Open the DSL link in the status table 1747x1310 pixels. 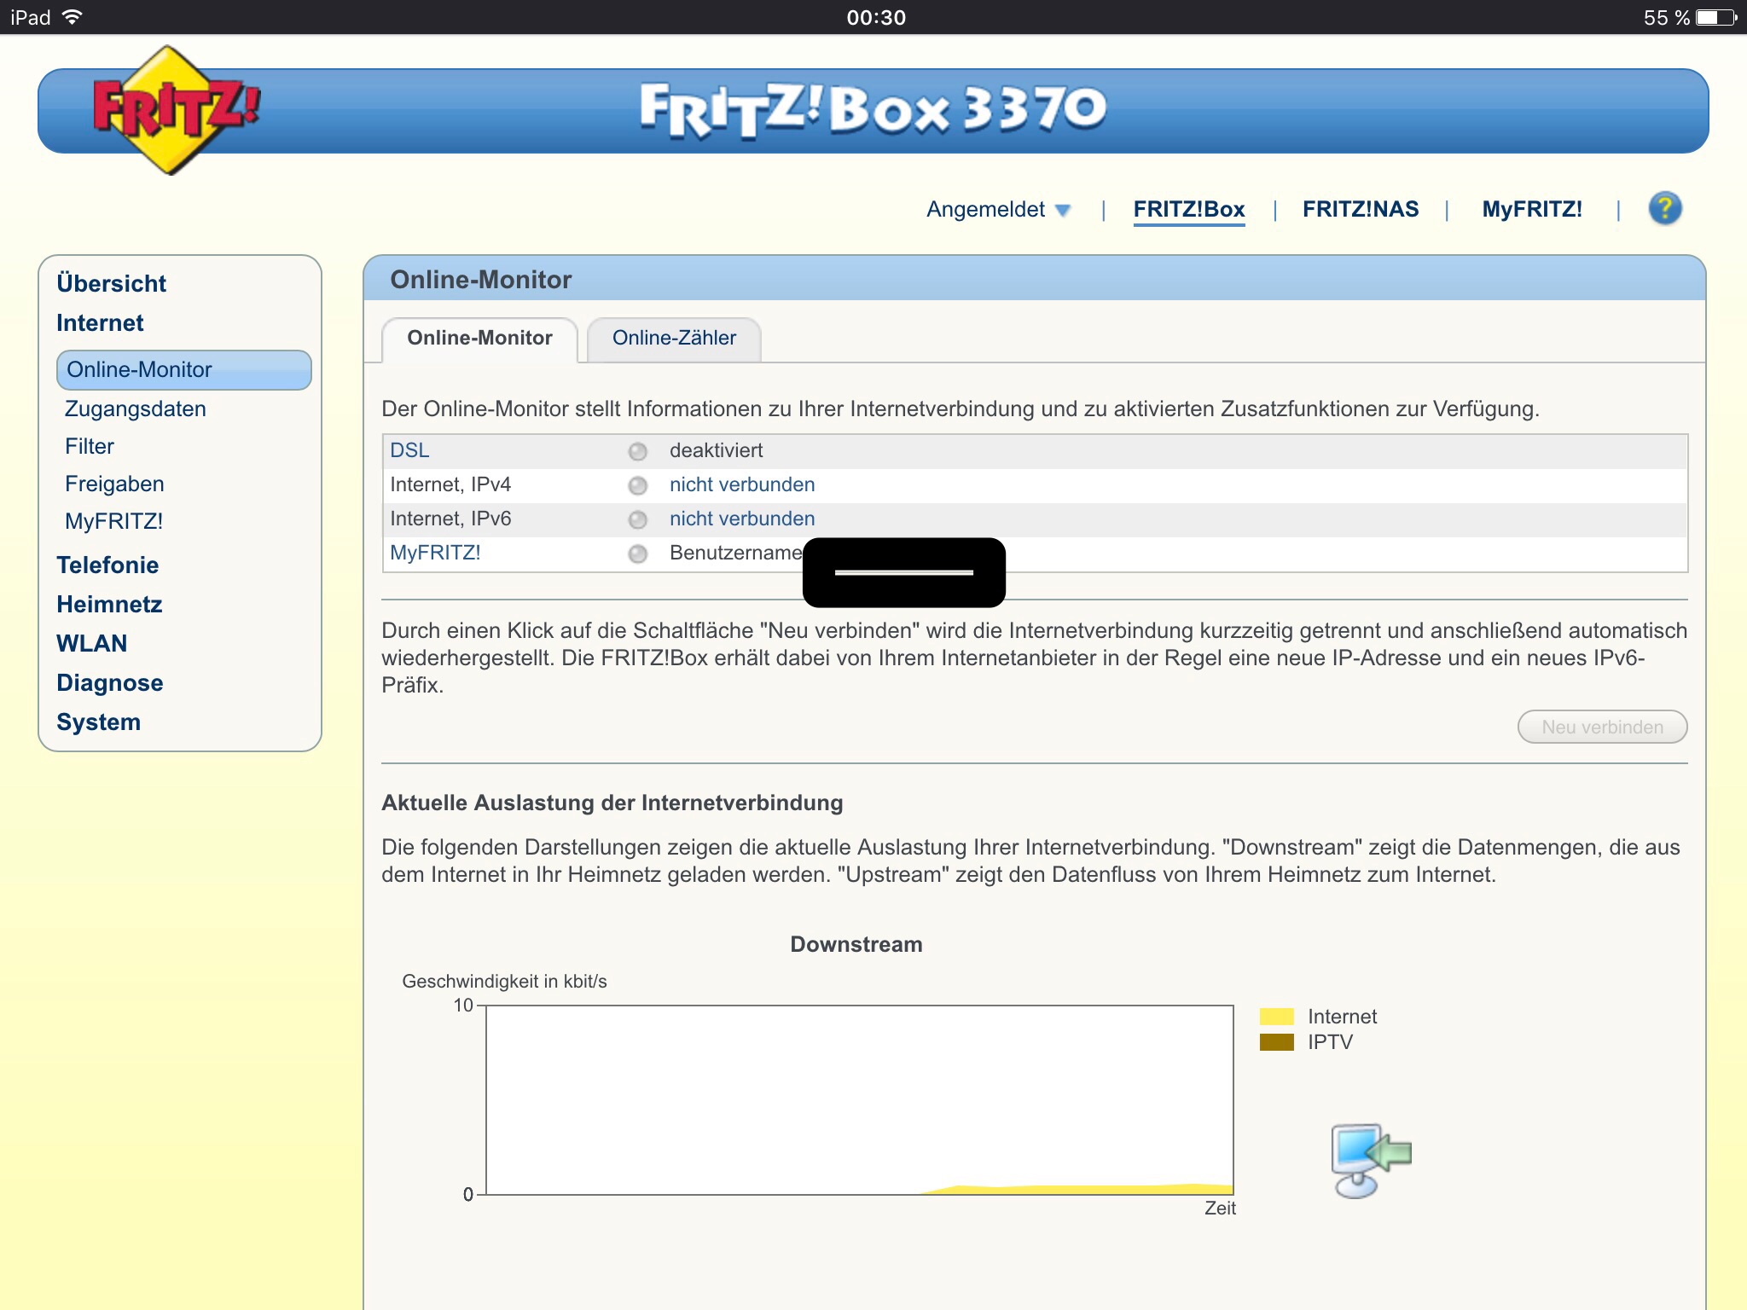pyautogui.click(x=409, y=451)
